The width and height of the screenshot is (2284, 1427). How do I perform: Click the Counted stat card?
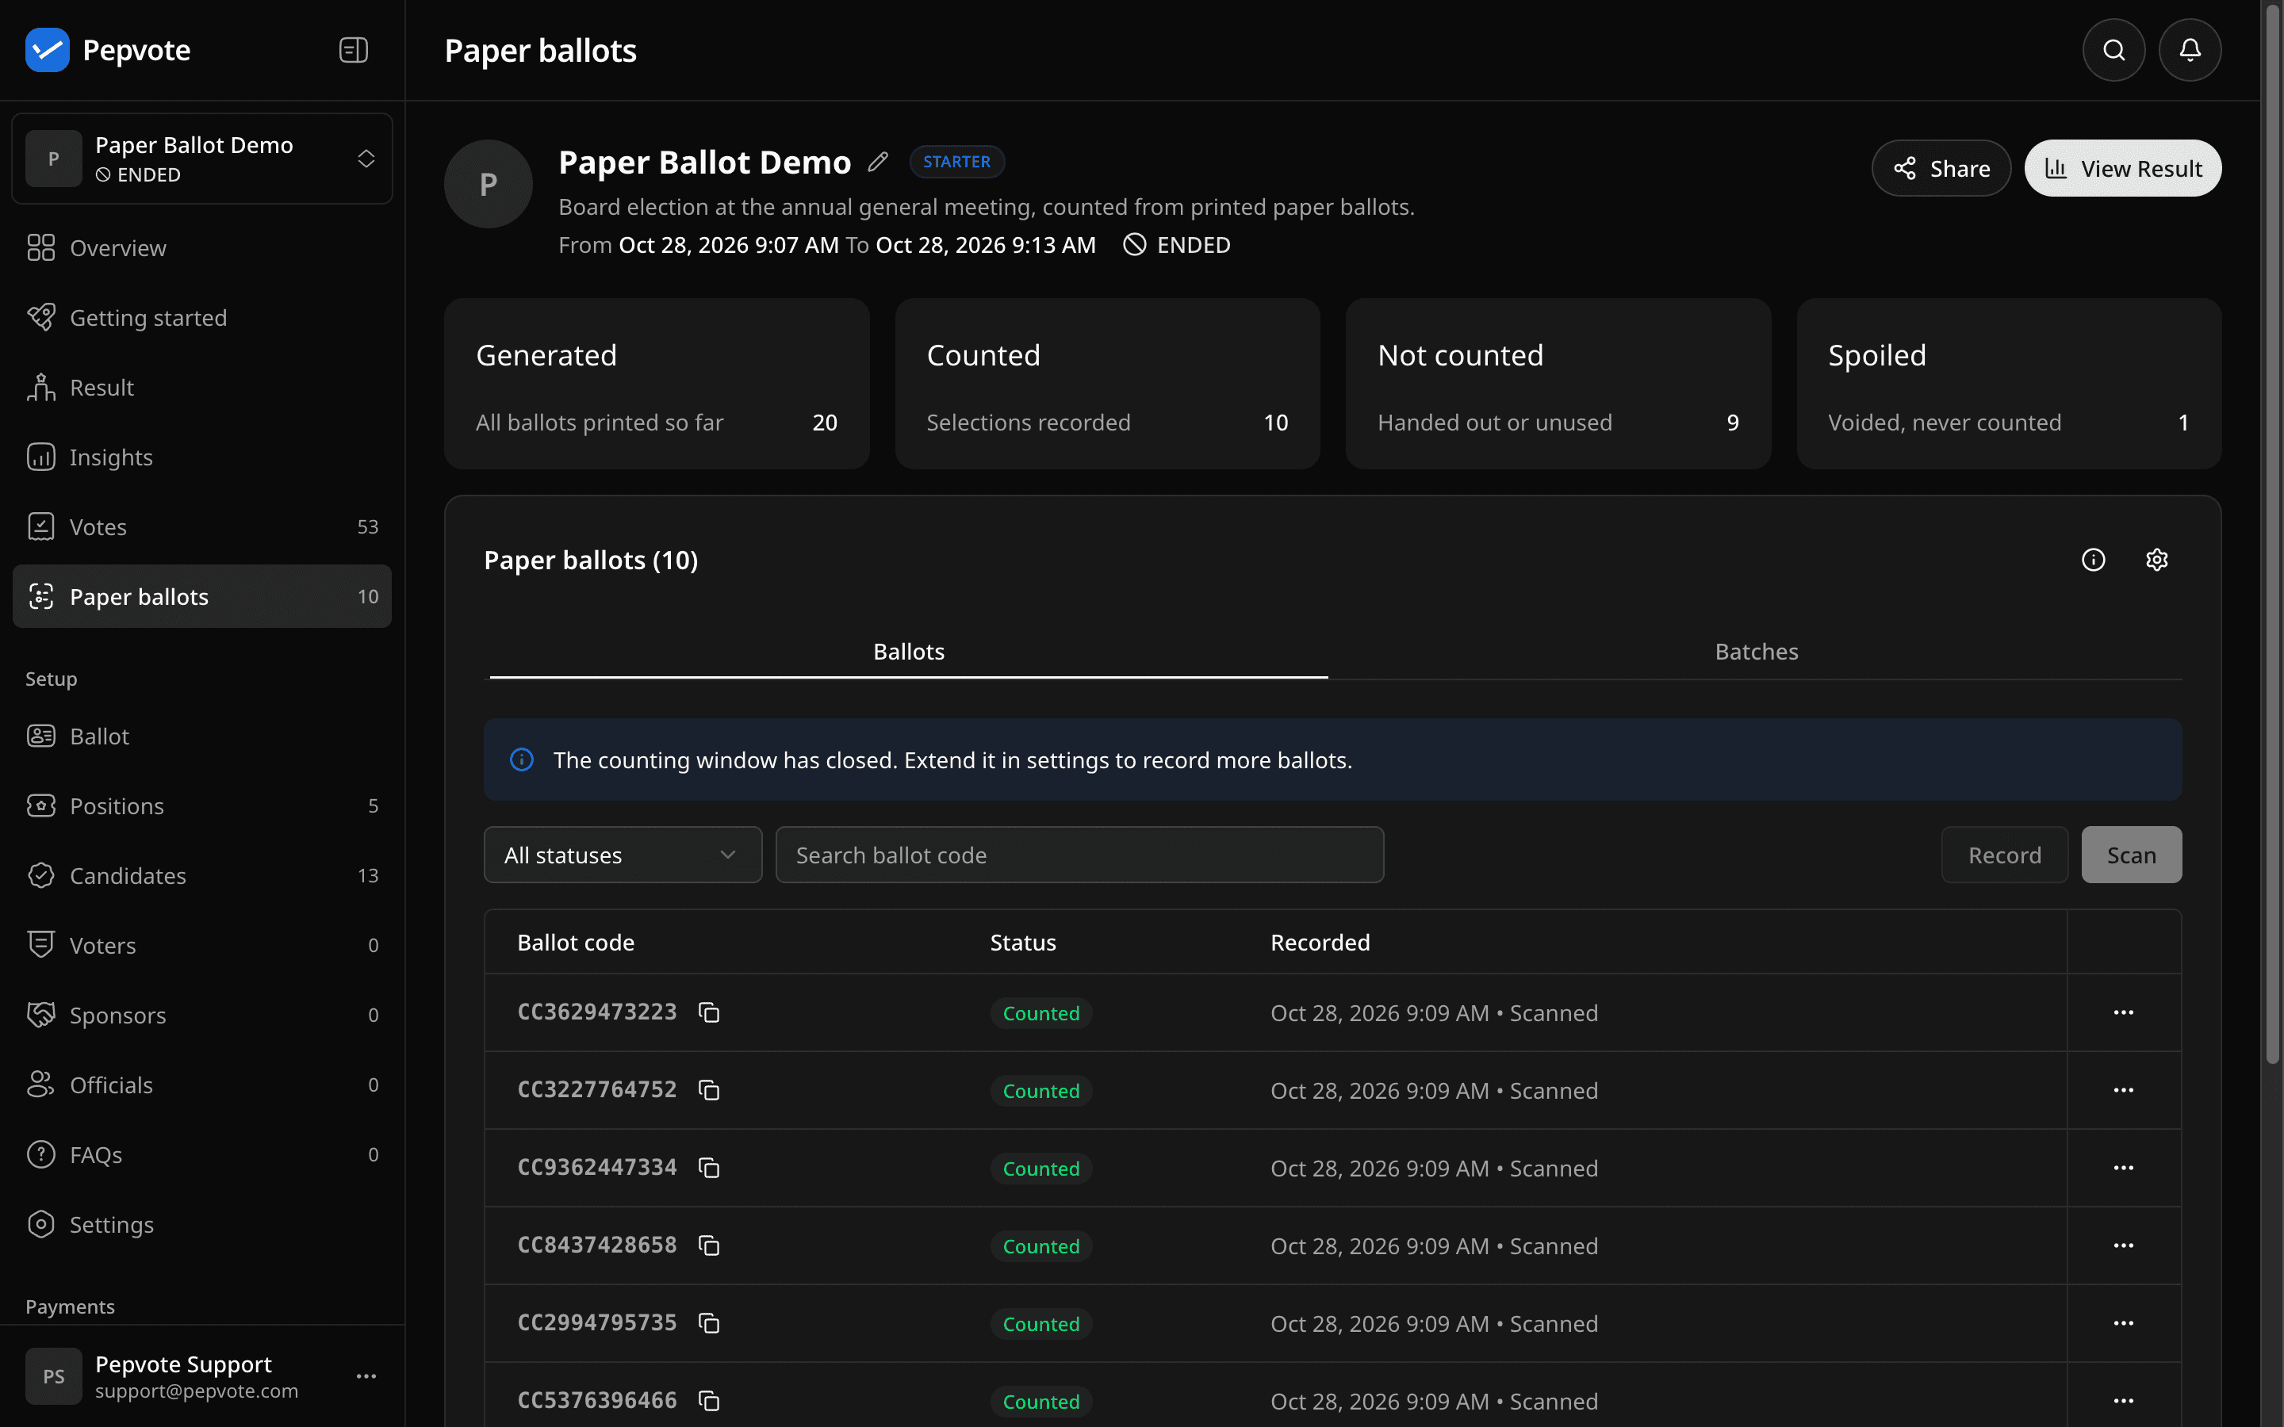(1107, 384)
